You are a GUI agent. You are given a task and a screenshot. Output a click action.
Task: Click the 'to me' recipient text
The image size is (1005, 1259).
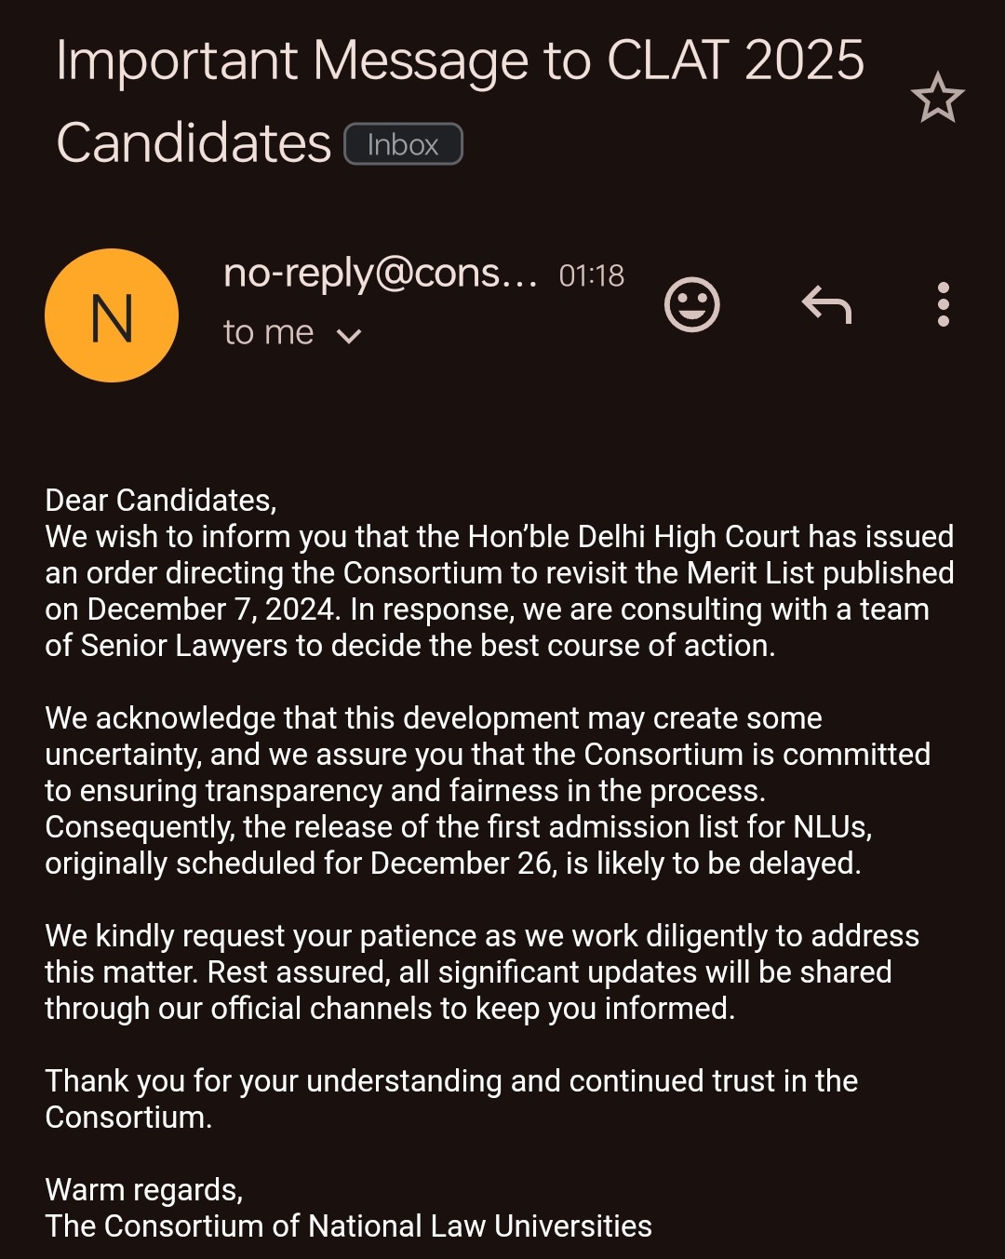coord(269,332)
